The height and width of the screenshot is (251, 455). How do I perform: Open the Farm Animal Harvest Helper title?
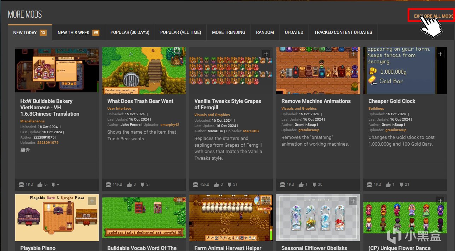tap(228, 248)
